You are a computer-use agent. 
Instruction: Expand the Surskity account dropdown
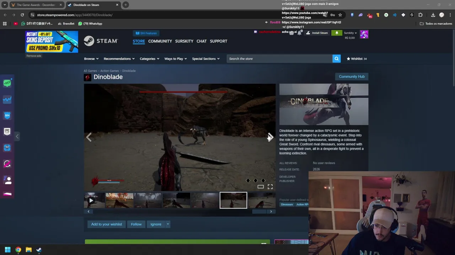pos(350,33)
